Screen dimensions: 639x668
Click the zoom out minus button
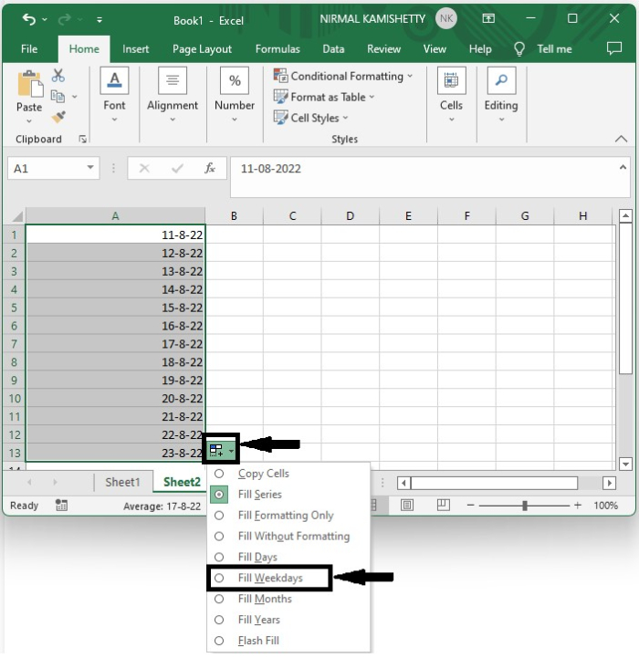(x=470, y=506)
